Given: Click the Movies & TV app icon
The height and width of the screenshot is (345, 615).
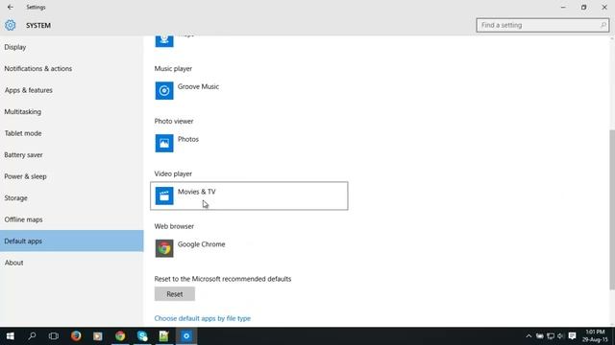Looking at the screenshot, I should [x=164, y=195].
